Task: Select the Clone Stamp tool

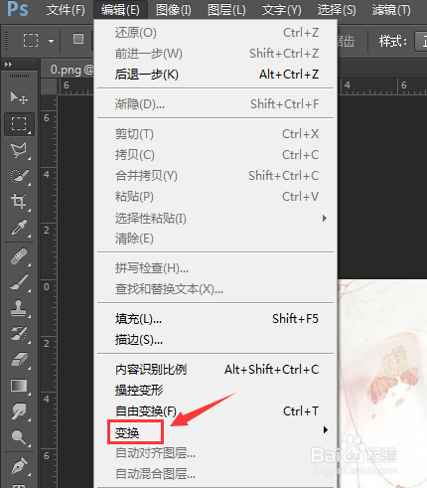Action: point(19,308)
